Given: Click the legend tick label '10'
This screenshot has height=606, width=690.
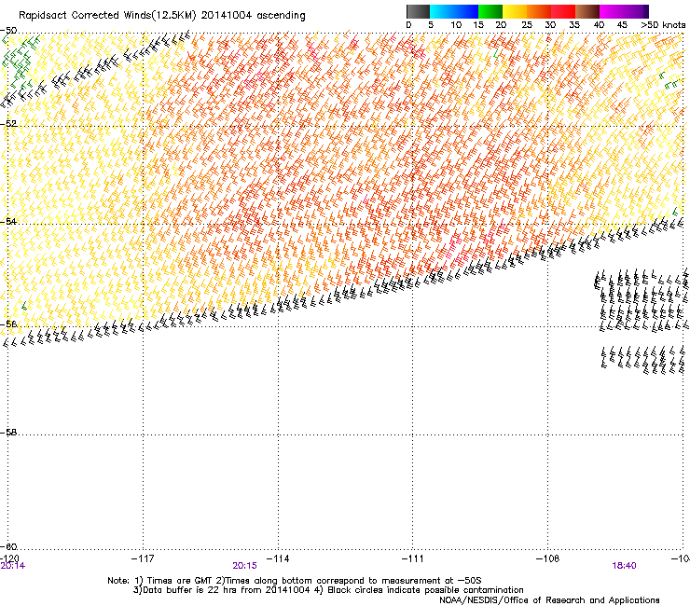Looking at the screenshot, I should click(456, 25).
